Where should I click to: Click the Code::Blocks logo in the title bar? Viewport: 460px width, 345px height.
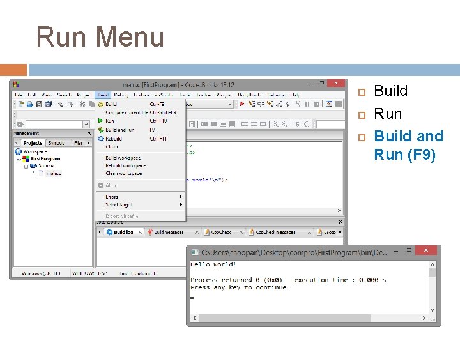tap(16, 84)
